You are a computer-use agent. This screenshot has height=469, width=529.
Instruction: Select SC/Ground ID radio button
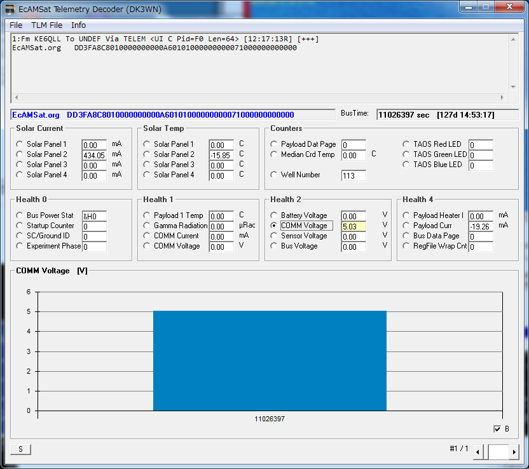pyautogui.click(x=20, y=236)
